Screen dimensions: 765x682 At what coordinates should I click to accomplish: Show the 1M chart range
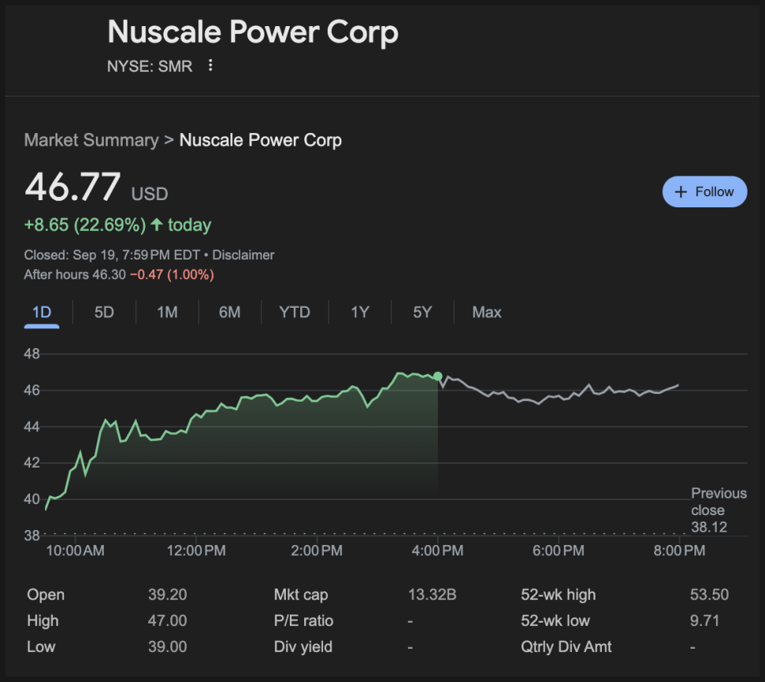[x=167, y=312]
